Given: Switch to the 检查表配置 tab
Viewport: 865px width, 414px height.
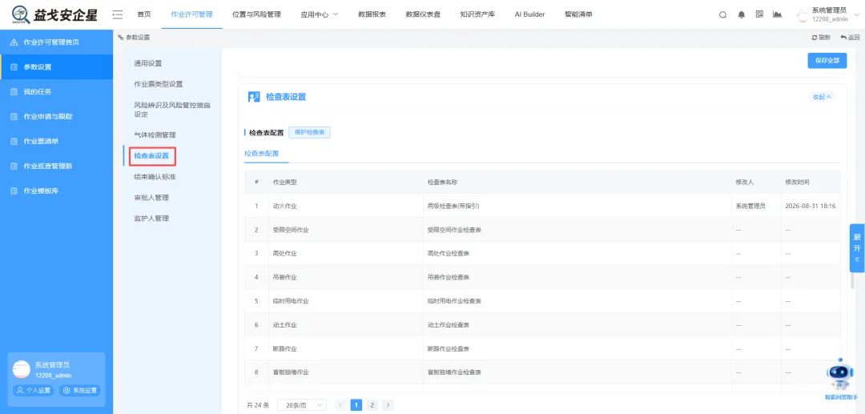Looking at the screenshot, I should [261, 154].
